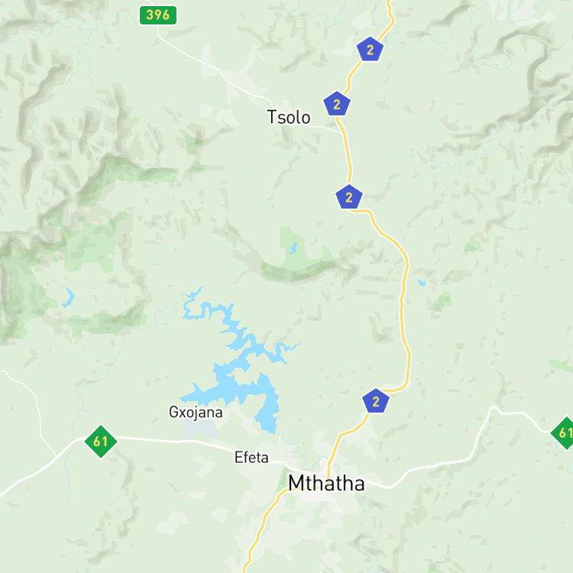
Task: Select the N2 shield closest to Mthatha
Action: tap(376, 401)
